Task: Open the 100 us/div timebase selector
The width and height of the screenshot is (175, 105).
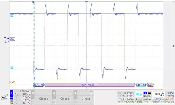Action: [159, 94]
